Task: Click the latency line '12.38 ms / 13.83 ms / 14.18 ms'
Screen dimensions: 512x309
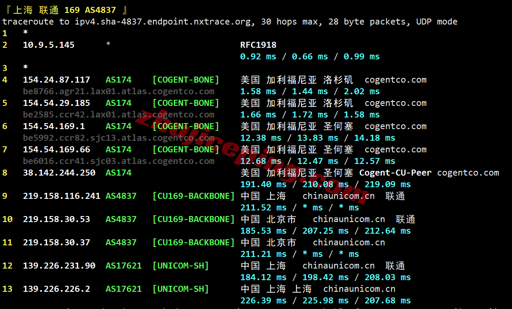Action: pos(318,138)
